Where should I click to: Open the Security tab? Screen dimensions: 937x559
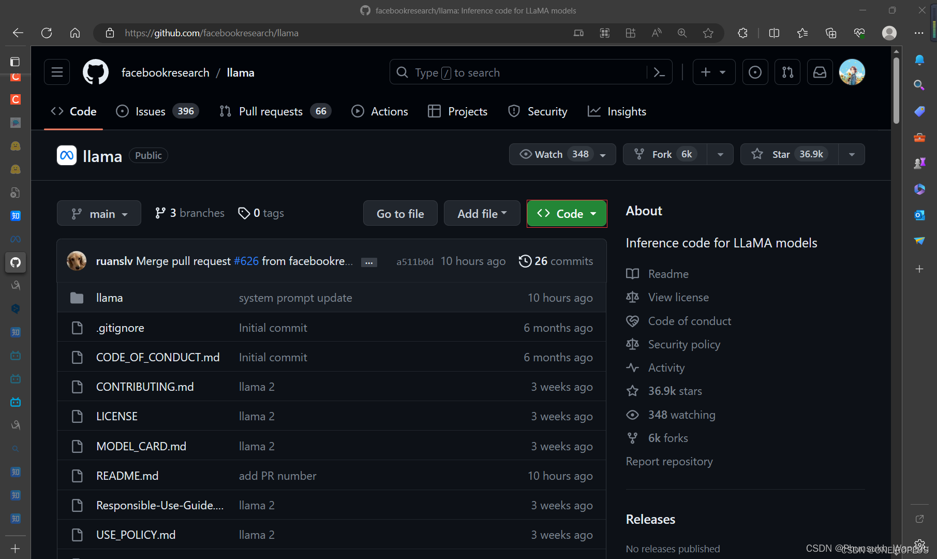pyautogui.click(x=538, y=111)
